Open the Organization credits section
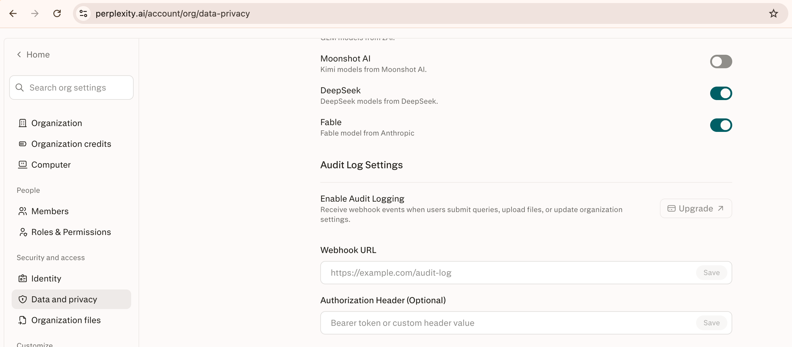The height and width of the screenshot is (347, 792). [x=71, y=144]
